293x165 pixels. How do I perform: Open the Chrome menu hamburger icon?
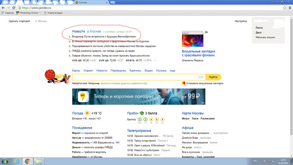(x=290, y=8)
